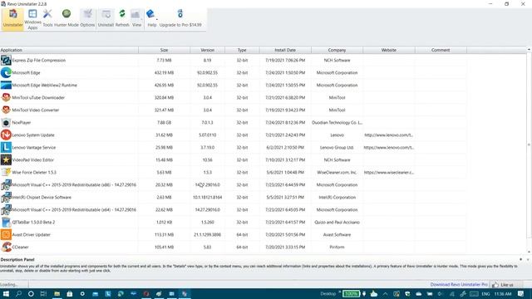Open Microsoft Store from the taskbar
The height and width of the screenshot is (299, 532).
point(70,293)
